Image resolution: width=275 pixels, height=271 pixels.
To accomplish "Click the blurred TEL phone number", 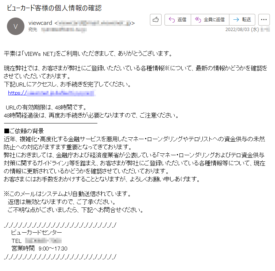I will coord(43,240).
